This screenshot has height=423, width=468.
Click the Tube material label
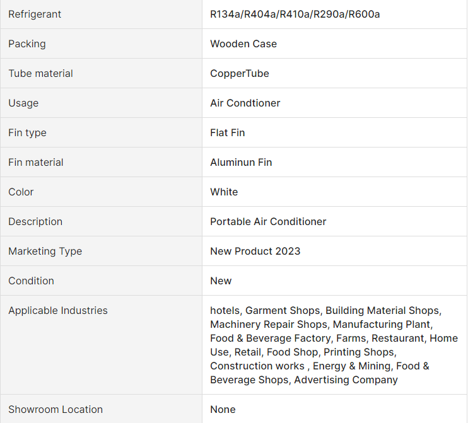pos(40,73)
